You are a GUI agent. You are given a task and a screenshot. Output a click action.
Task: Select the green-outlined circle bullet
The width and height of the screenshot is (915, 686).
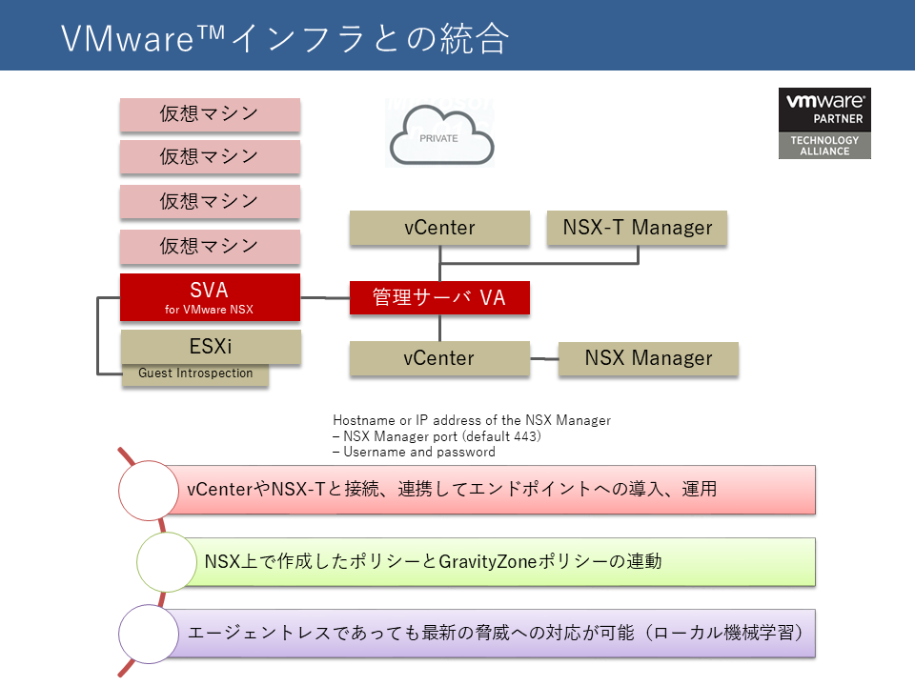click(169, 561)
